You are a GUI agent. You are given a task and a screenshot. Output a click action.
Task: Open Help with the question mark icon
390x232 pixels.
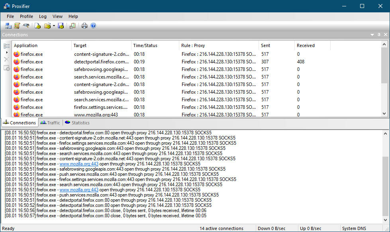point(93,26)
